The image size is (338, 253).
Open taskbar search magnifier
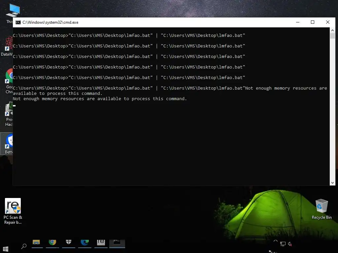tap(24, 246)
